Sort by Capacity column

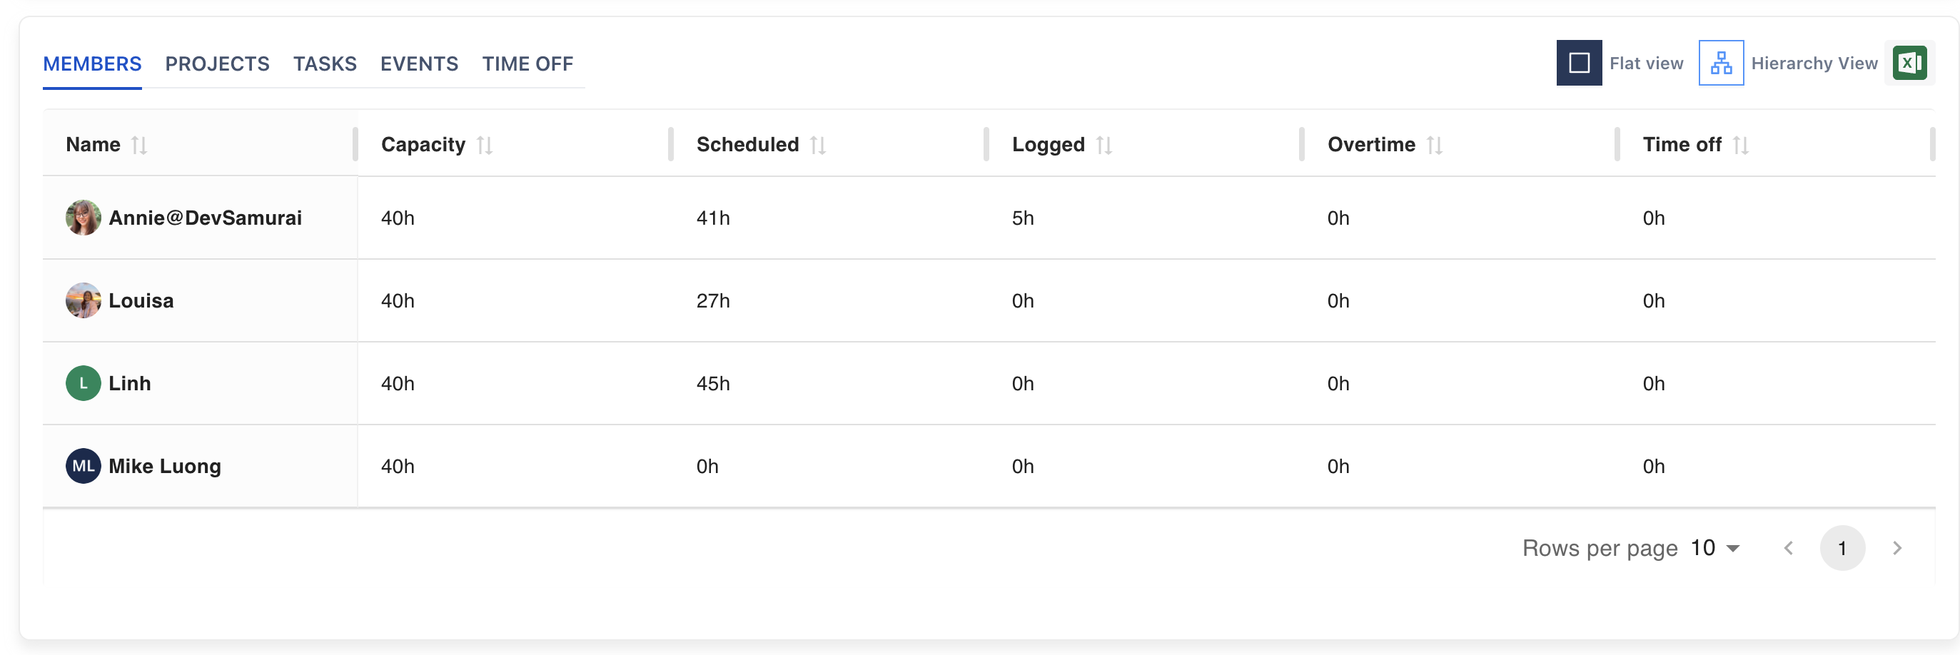tap(485, 145)
